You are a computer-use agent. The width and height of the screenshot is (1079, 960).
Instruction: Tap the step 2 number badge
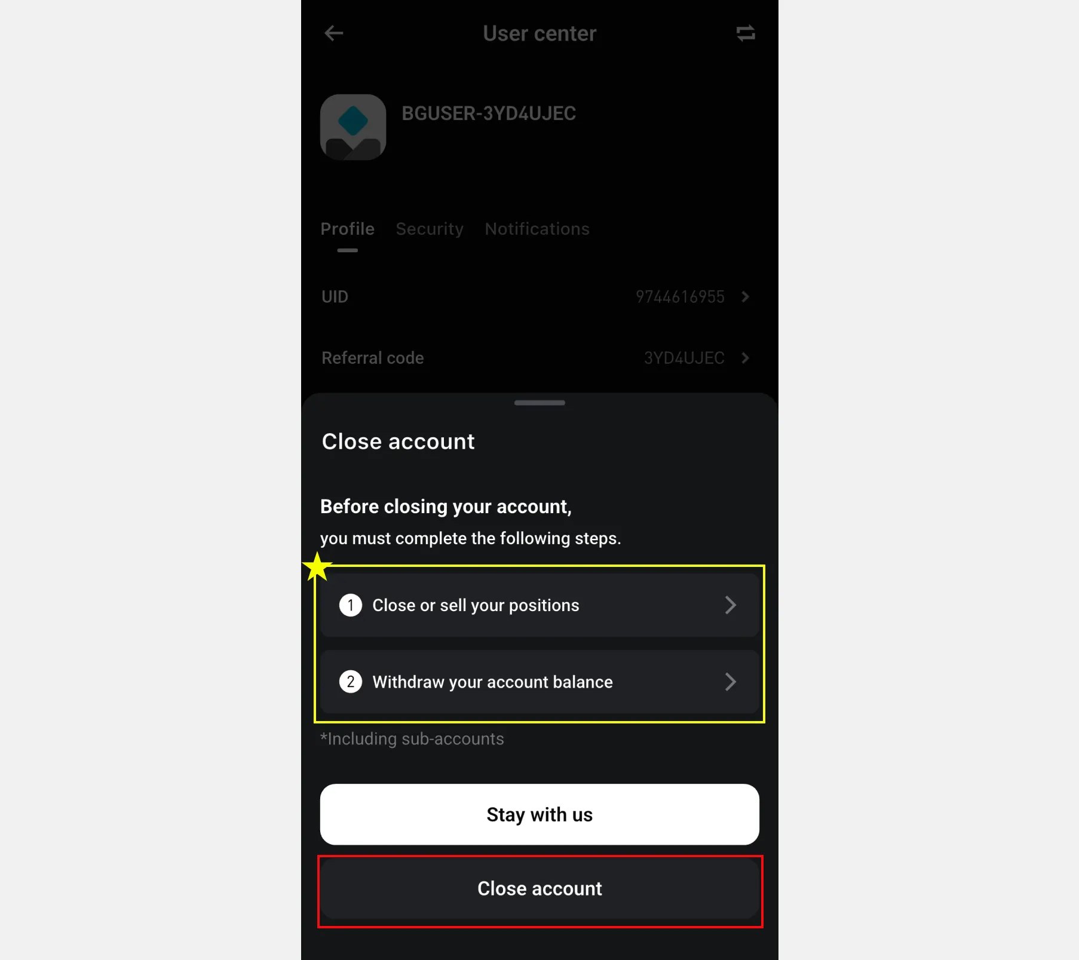tap(351, 682)
